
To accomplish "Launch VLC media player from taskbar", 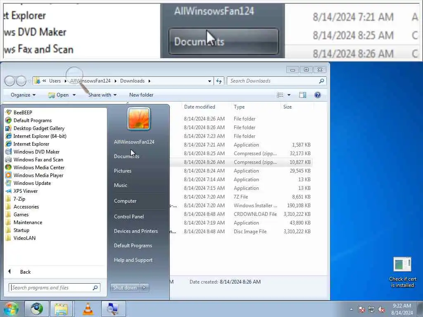I will point(88,309).
